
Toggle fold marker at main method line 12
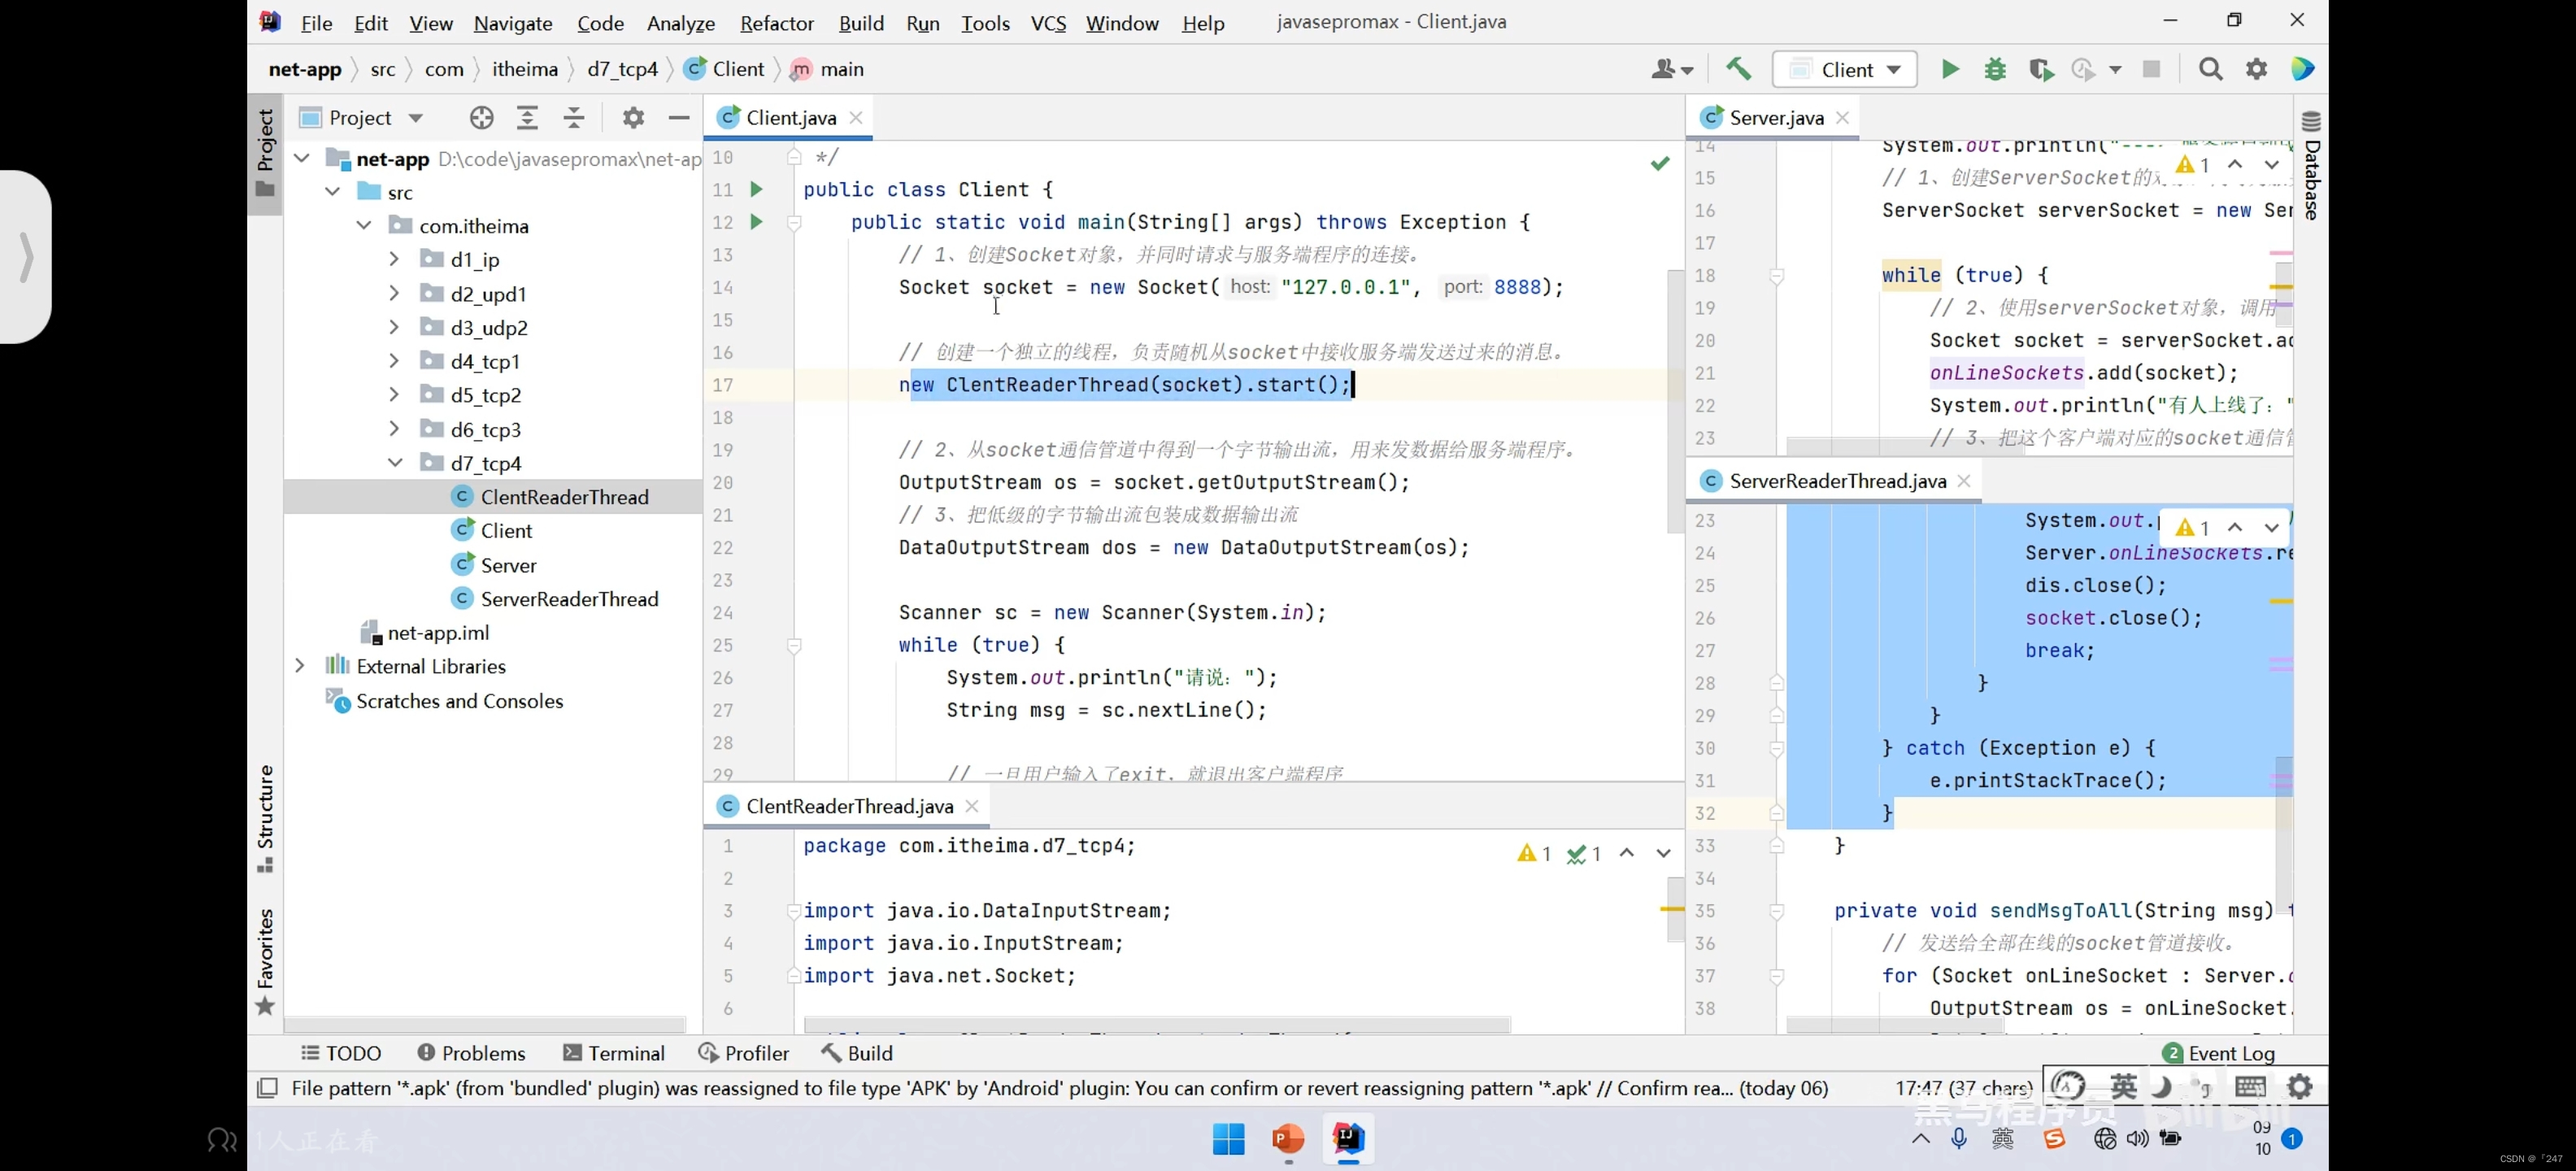(x=794, y=222)
